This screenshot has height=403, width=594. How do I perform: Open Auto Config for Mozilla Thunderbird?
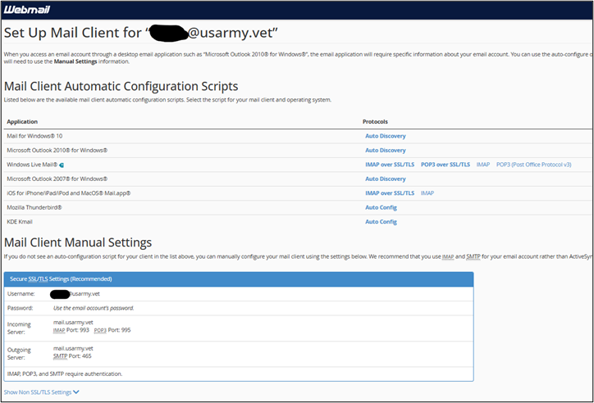(x=381, y=207)
